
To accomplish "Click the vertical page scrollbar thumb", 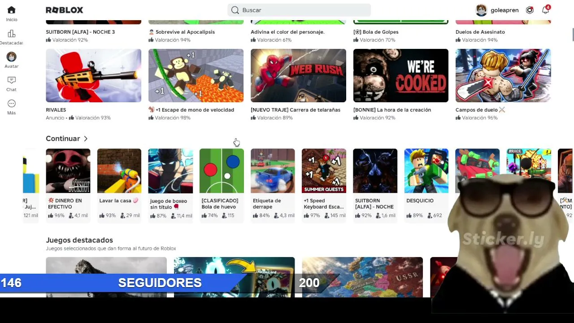I will 573,35.
